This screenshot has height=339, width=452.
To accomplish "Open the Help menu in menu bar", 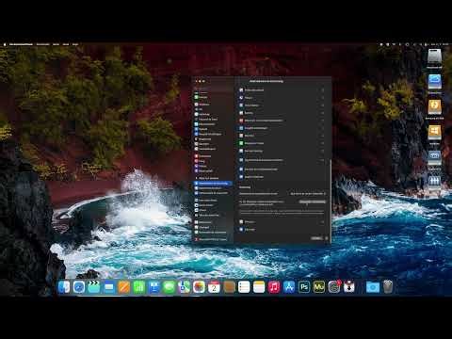I will point(75,44).
